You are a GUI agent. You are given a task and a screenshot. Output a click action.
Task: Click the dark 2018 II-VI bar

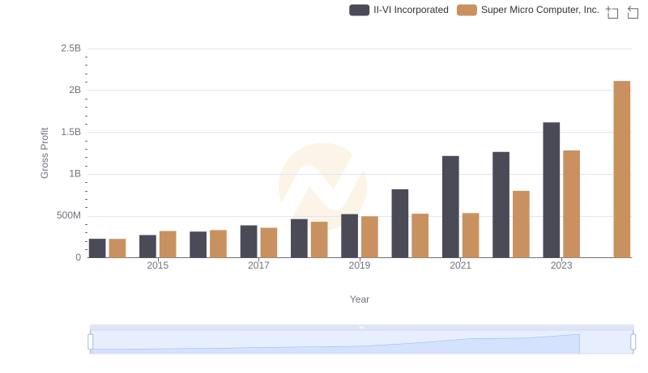pos(299,239)
